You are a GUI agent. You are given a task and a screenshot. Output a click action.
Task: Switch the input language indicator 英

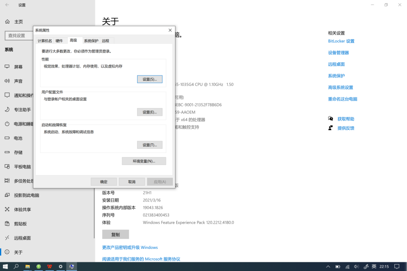(x=374, y=266)
